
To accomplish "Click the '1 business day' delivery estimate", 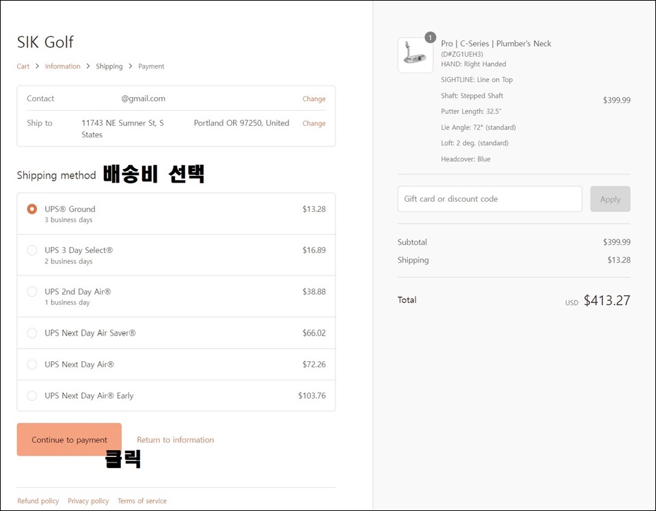I will [x=68, y=302].
